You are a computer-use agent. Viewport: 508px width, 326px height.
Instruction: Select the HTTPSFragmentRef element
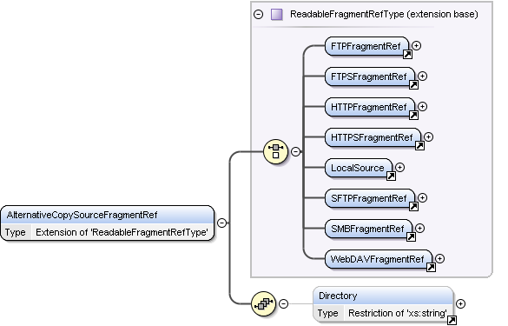(373, 137)
